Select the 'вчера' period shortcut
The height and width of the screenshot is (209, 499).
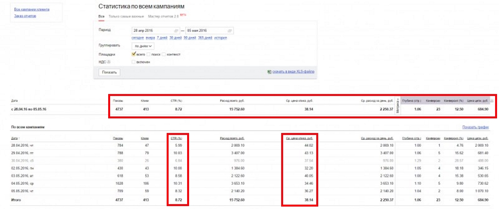pos(150,38)
